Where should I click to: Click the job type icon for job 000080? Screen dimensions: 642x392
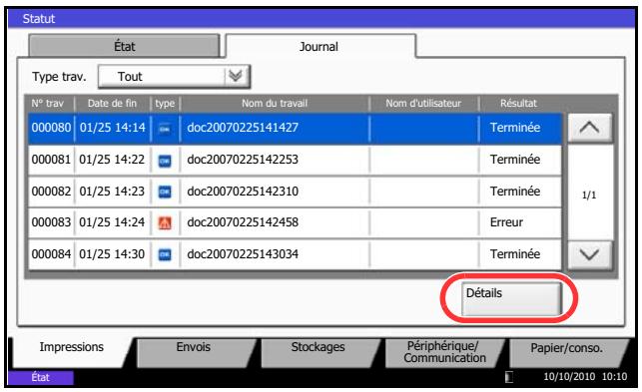165,129
